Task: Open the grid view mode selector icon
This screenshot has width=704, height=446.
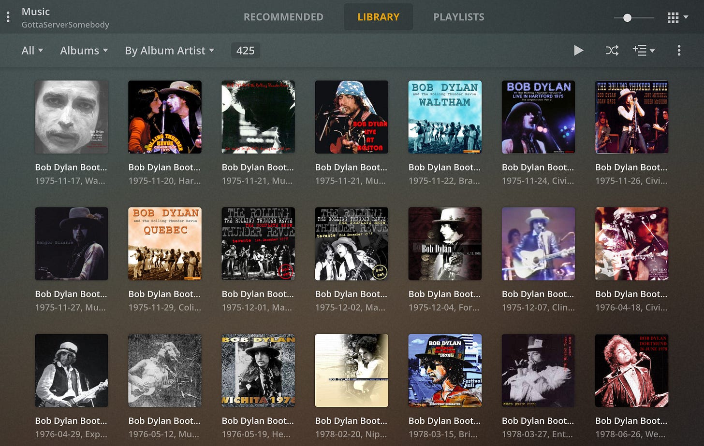Action: coord(677,18)
